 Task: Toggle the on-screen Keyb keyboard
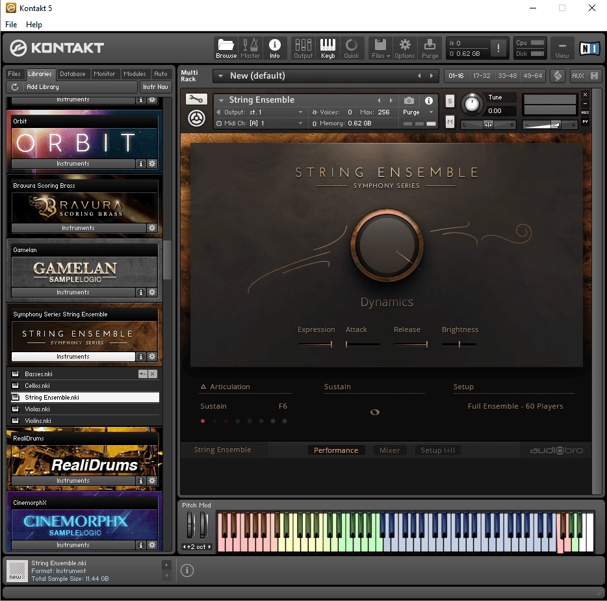click(328, 48)
